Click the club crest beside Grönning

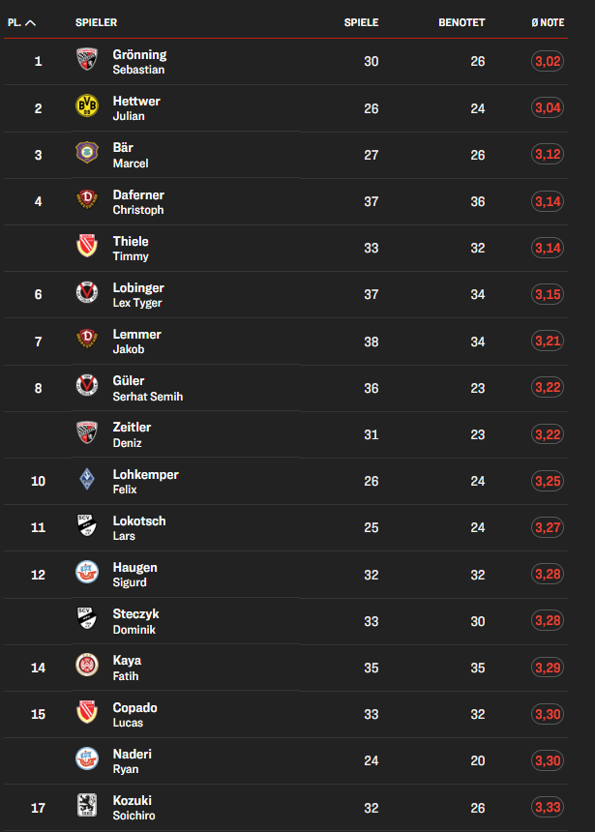point(87,60)
